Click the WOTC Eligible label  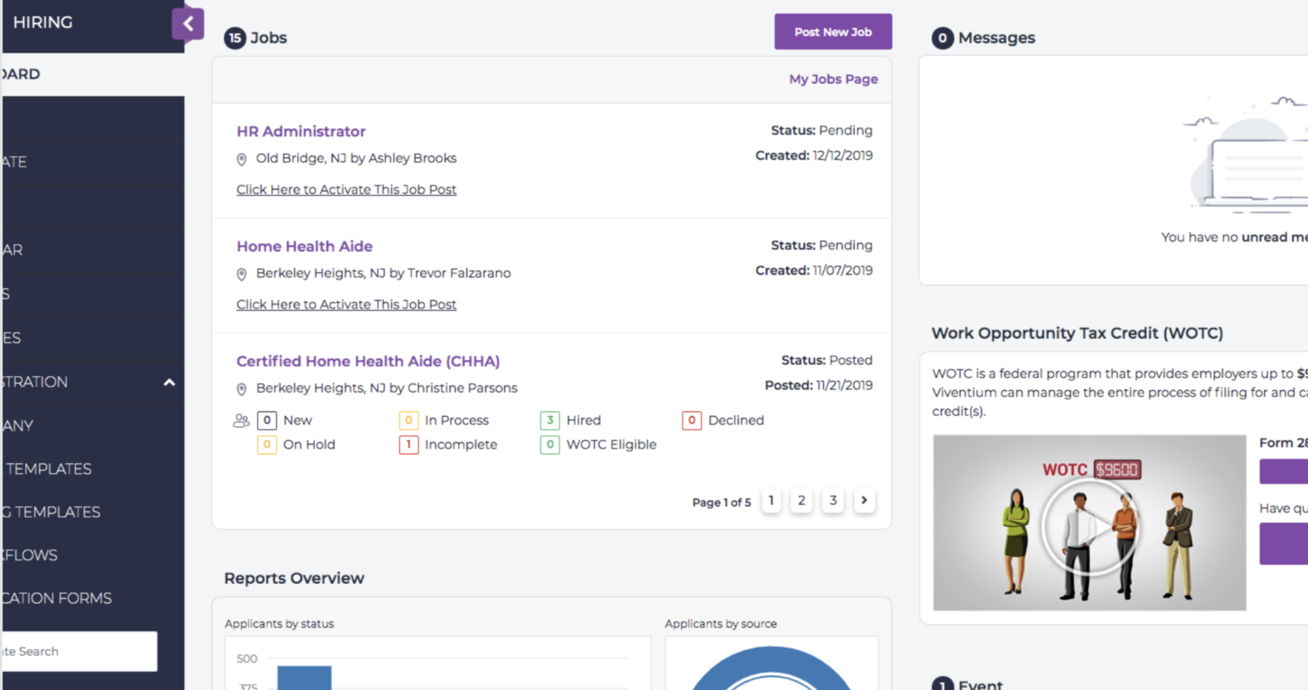[x=611, y=445]
